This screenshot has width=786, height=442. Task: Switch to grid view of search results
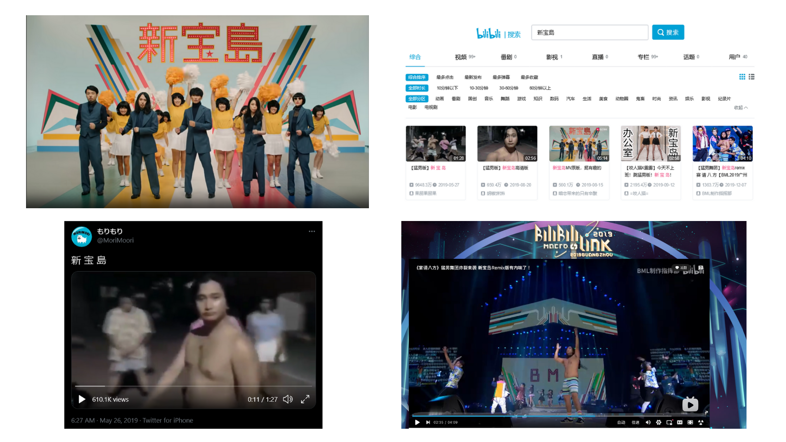[x=742, y=77]
